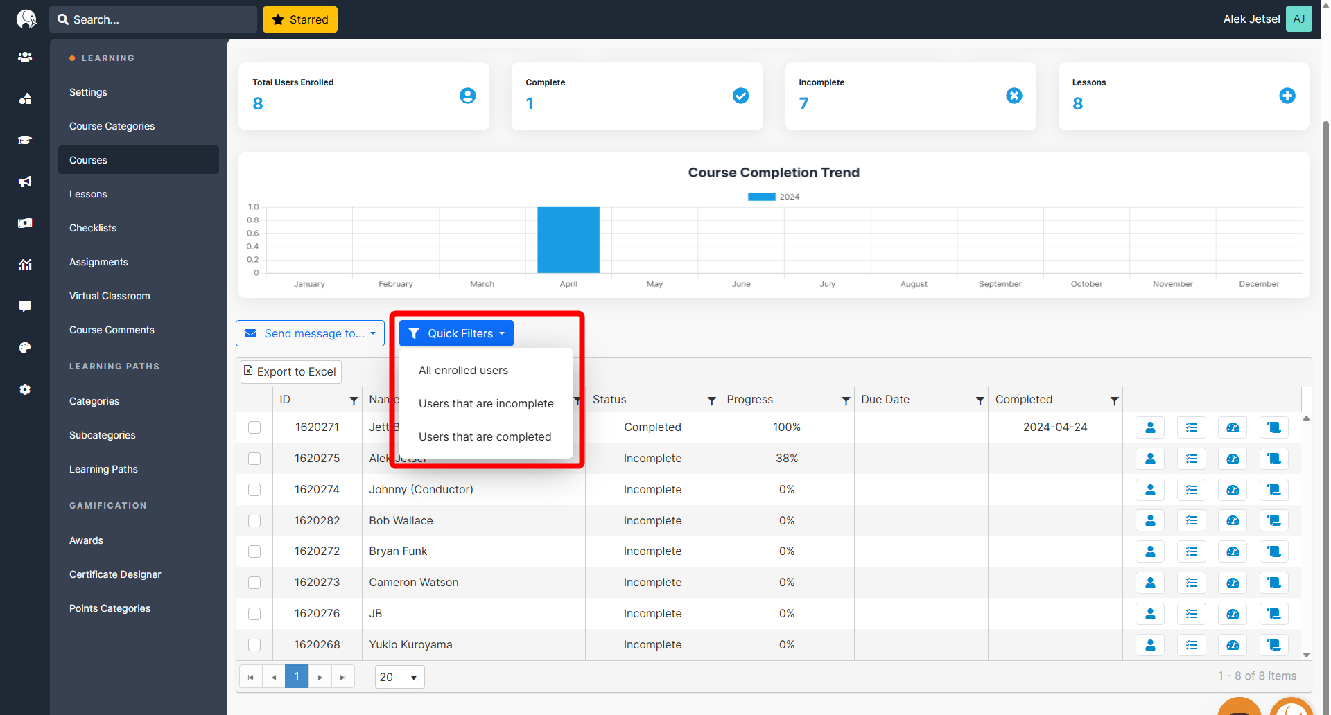Image resolution: width=1331 pixels, height=715 pixels.
Task: Select Users that are completed option
Action: click(x=485, y=436)
